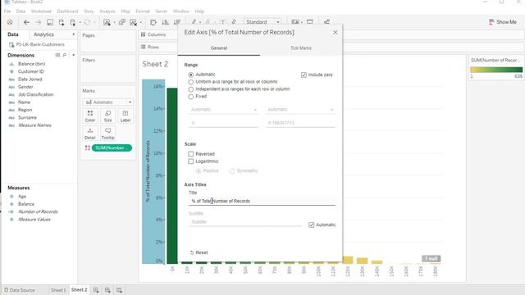Open the Detail marks card
Image resolution: width=525 pixels, height=295 pixels.
click(90, 134)
